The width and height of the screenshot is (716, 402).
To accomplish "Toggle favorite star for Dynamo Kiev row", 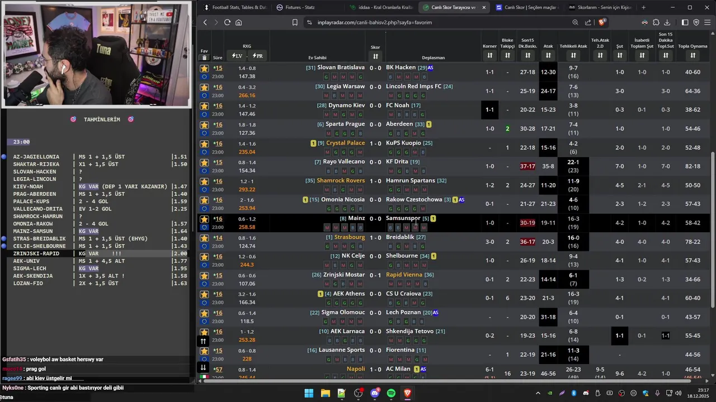I will [x=204, y=106].
